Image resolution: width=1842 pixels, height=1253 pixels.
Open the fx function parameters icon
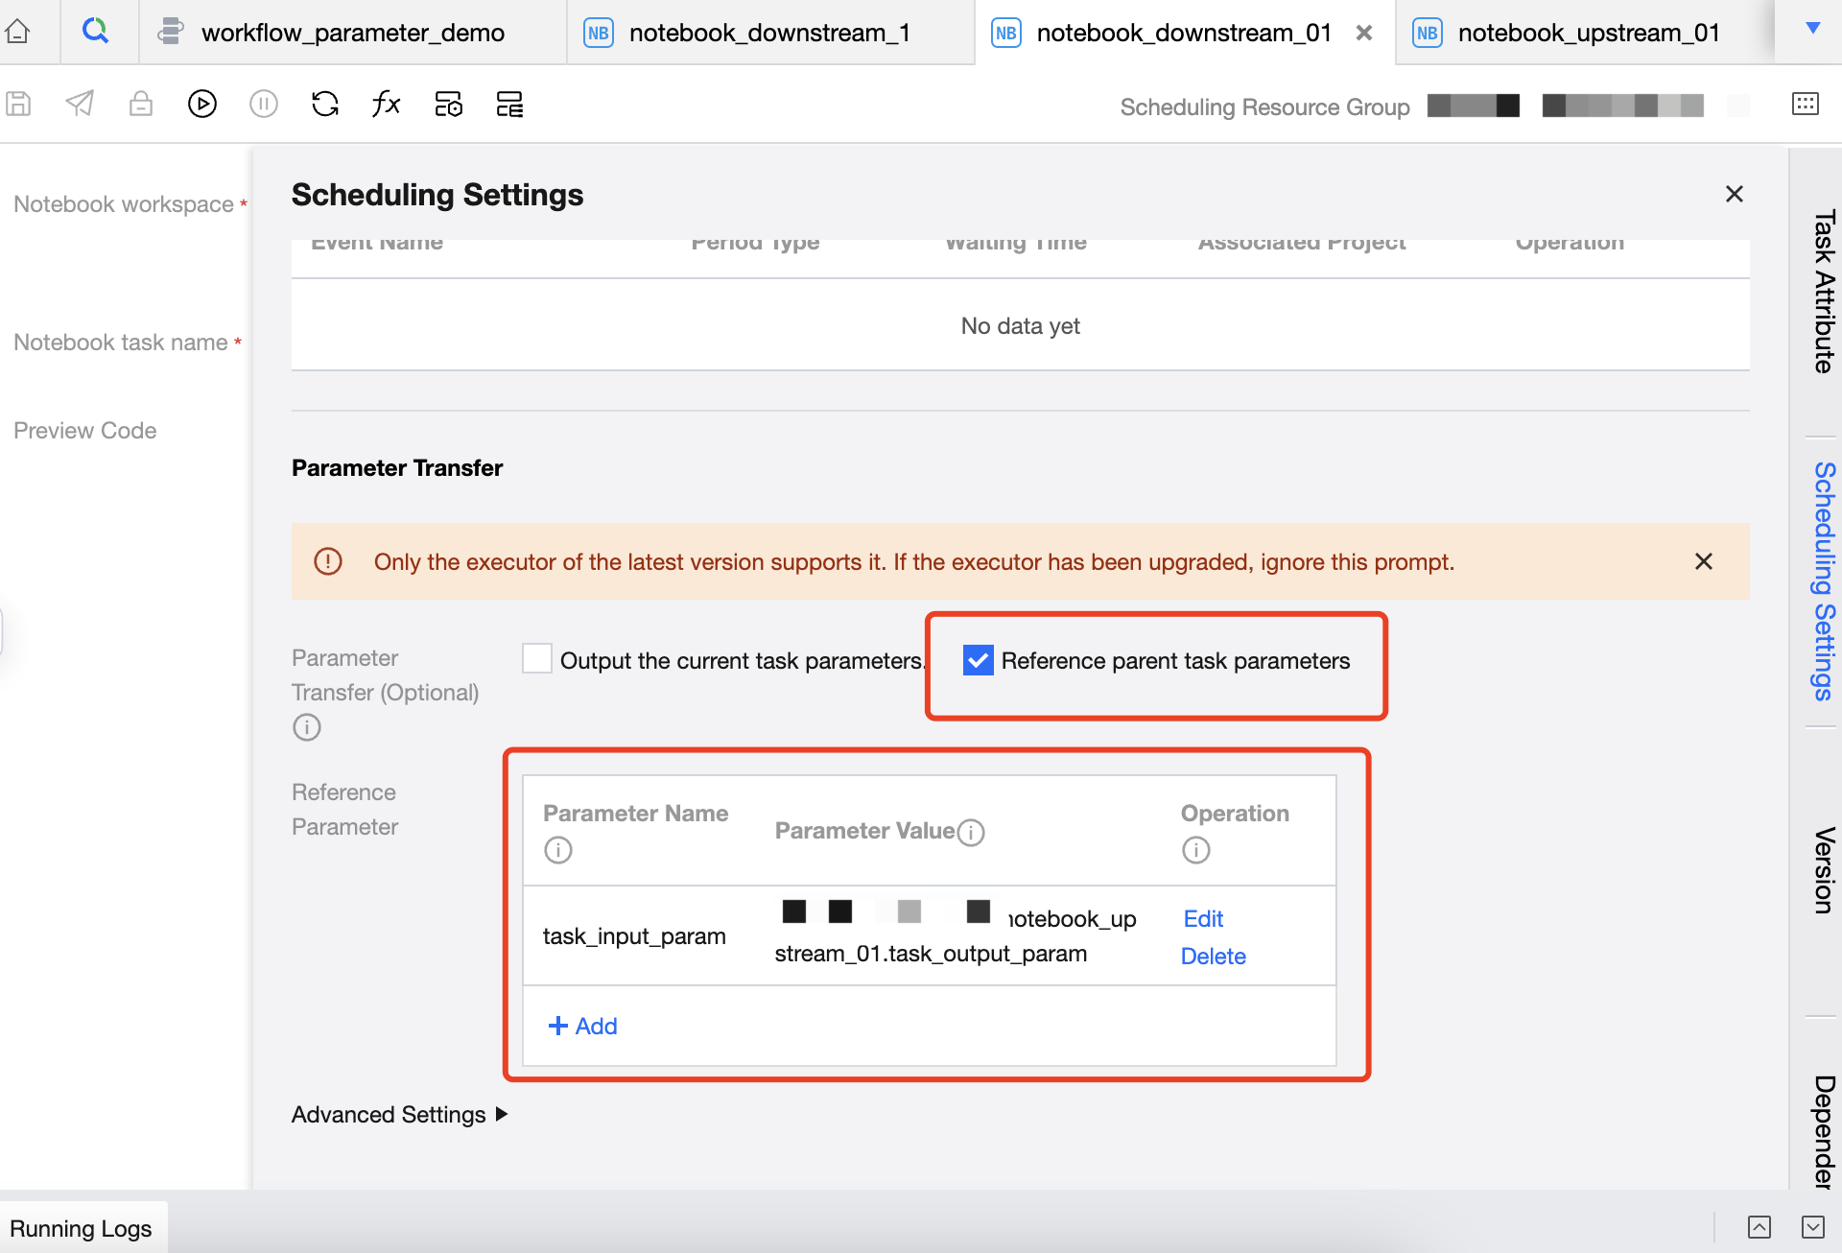tap(386, 104)
